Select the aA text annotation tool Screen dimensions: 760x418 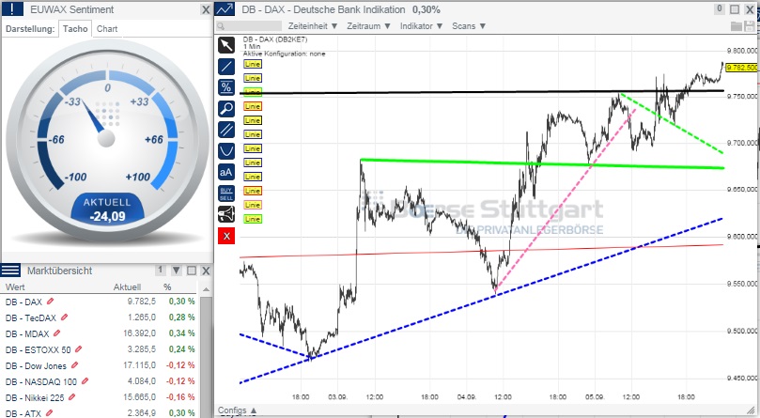click(x=226, y=172)
